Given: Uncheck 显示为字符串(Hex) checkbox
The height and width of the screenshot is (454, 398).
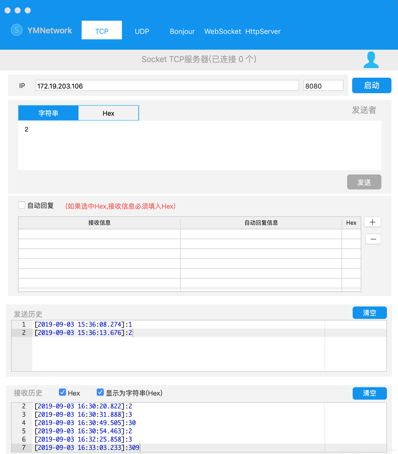Looking at the screenshot, I should click(x=100, y=392).
